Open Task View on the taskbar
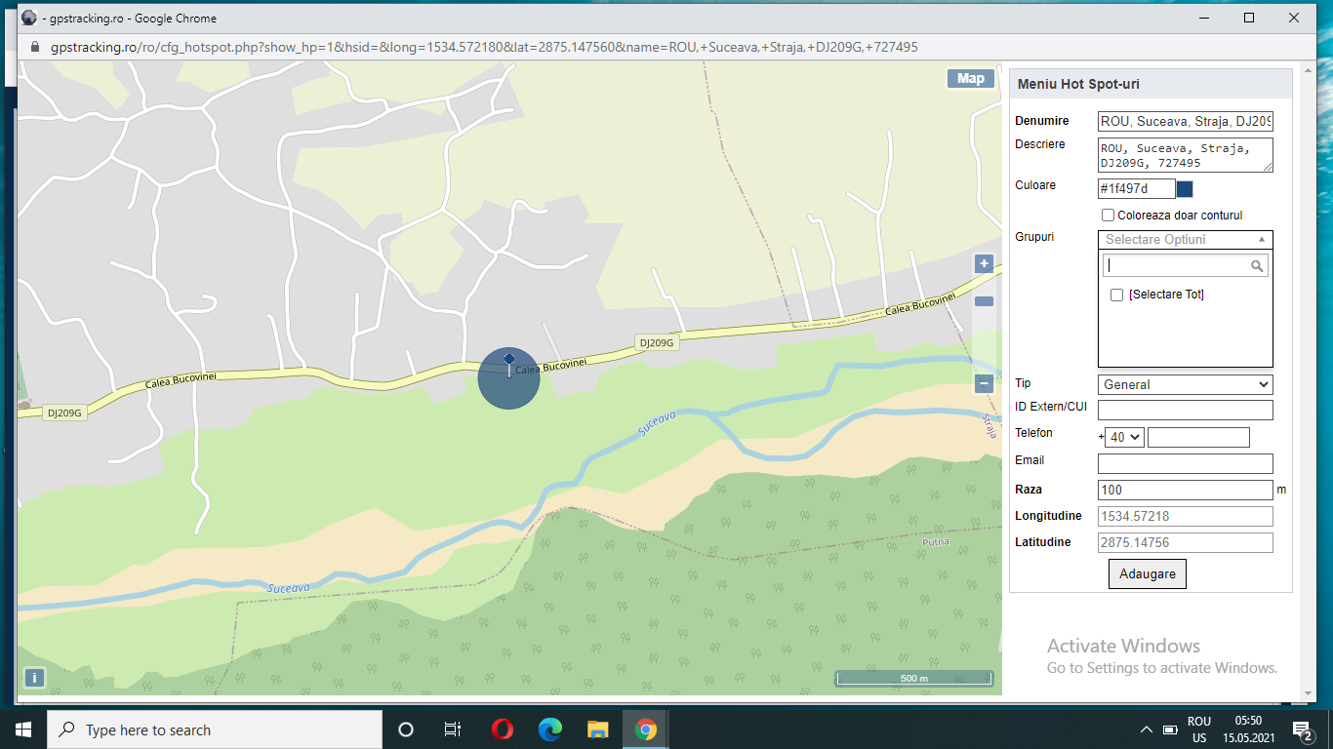Image resolution: width=1333 pixels, height=749 pixels. point(453,729)
